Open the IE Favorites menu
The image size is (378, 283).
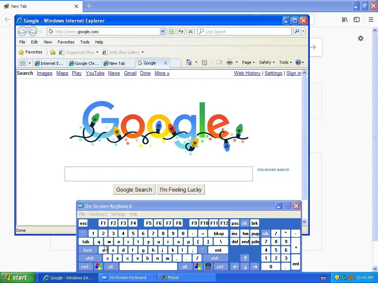coord(66,42)
